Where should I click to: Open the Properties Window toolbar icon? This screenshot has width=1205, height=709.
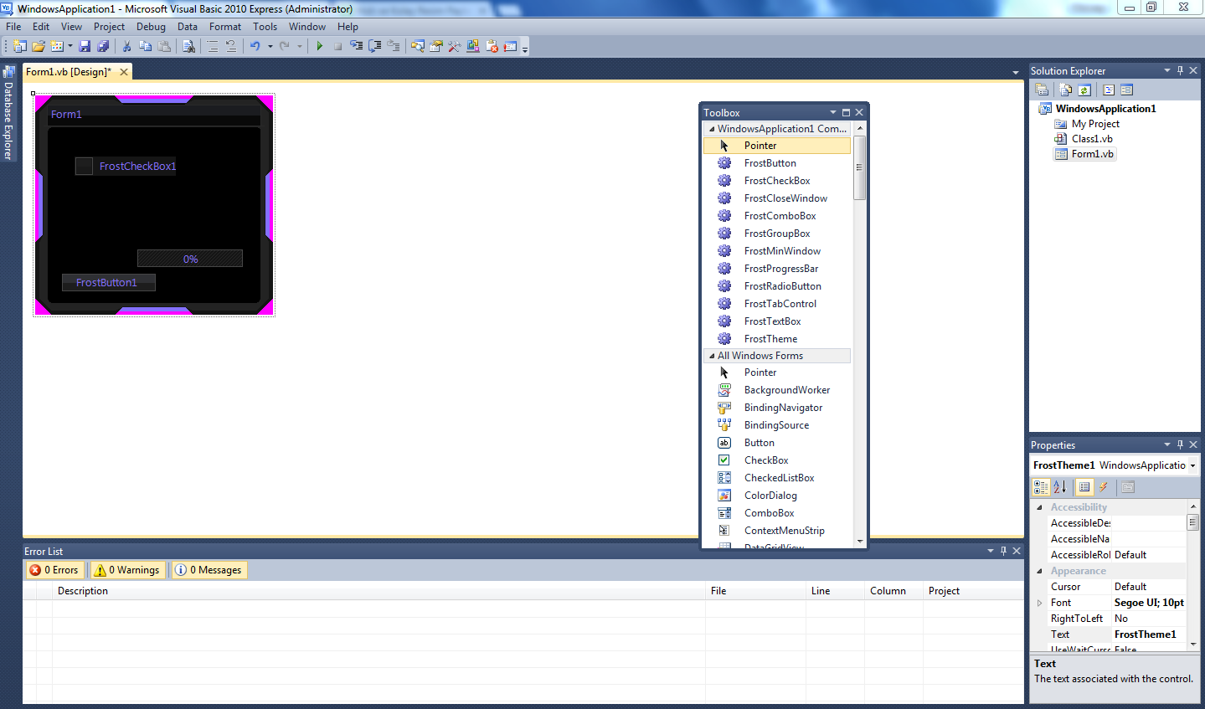pyautogui.click(x=435, y=47)
